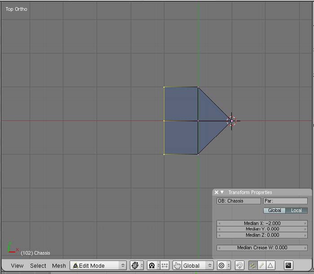Increase Median Crease W with right arrow
This screenshot has width=314, height=274.
(x=305, y=248)
